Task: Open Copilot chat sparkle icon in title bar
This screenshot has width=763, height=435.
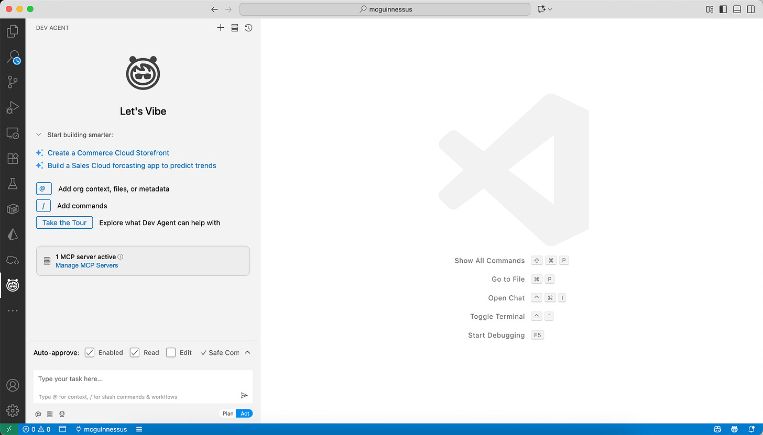Action: coord(542,9)
